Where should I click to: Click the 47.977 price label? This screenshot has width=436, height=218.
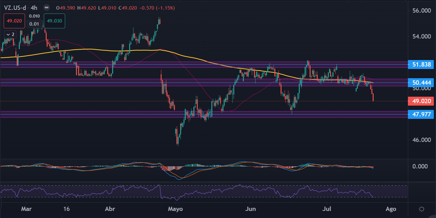coord(421,114)
